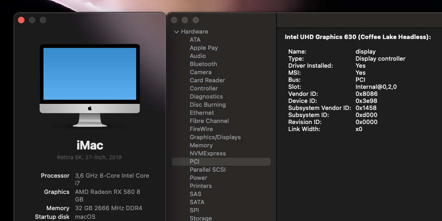Select Storage in the sidebar
Image resolution: width=442 pixels, height=221 pixels.
[201, 218]
